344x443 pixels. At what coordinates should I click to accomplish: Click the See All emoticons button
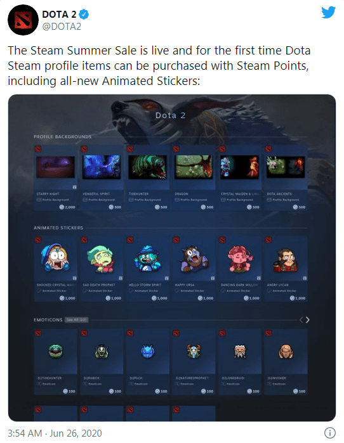[76, 320]
